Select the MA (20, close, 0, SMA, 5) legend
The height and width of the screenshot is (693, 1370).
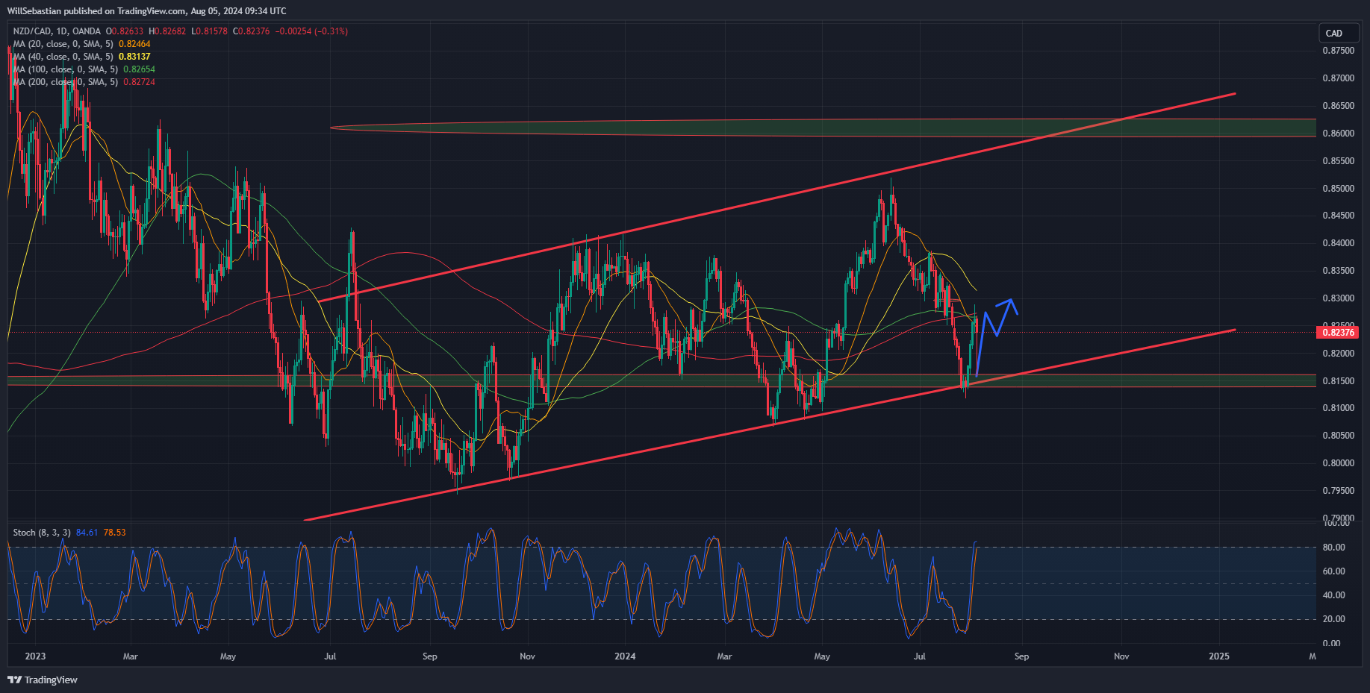tap(63, 44)
